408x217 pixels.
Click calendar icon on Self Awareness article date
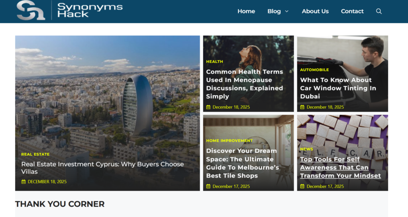point(302,186)
